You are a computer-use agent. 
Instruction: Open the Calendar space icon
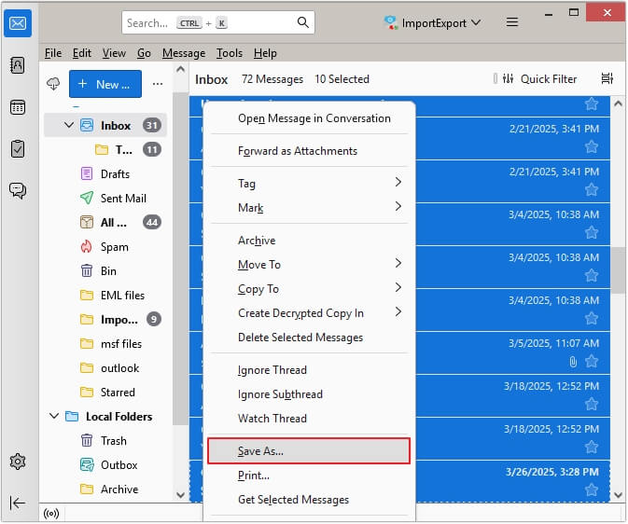18,107
